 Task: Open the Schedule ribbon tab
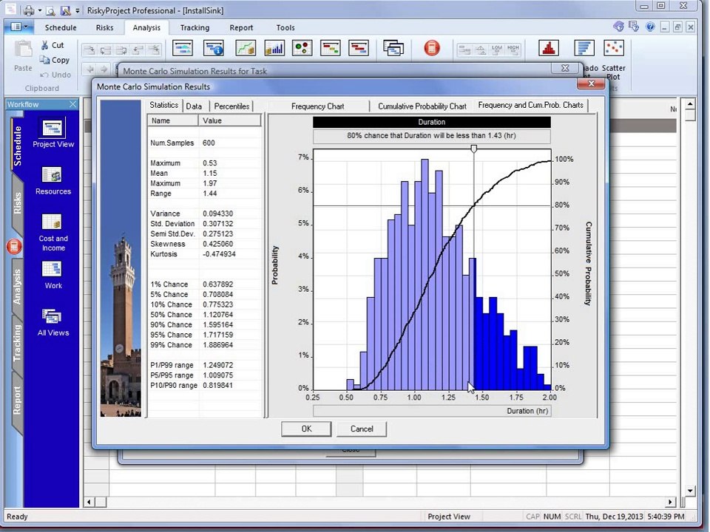pyautogui.click(x=60, y=27)
